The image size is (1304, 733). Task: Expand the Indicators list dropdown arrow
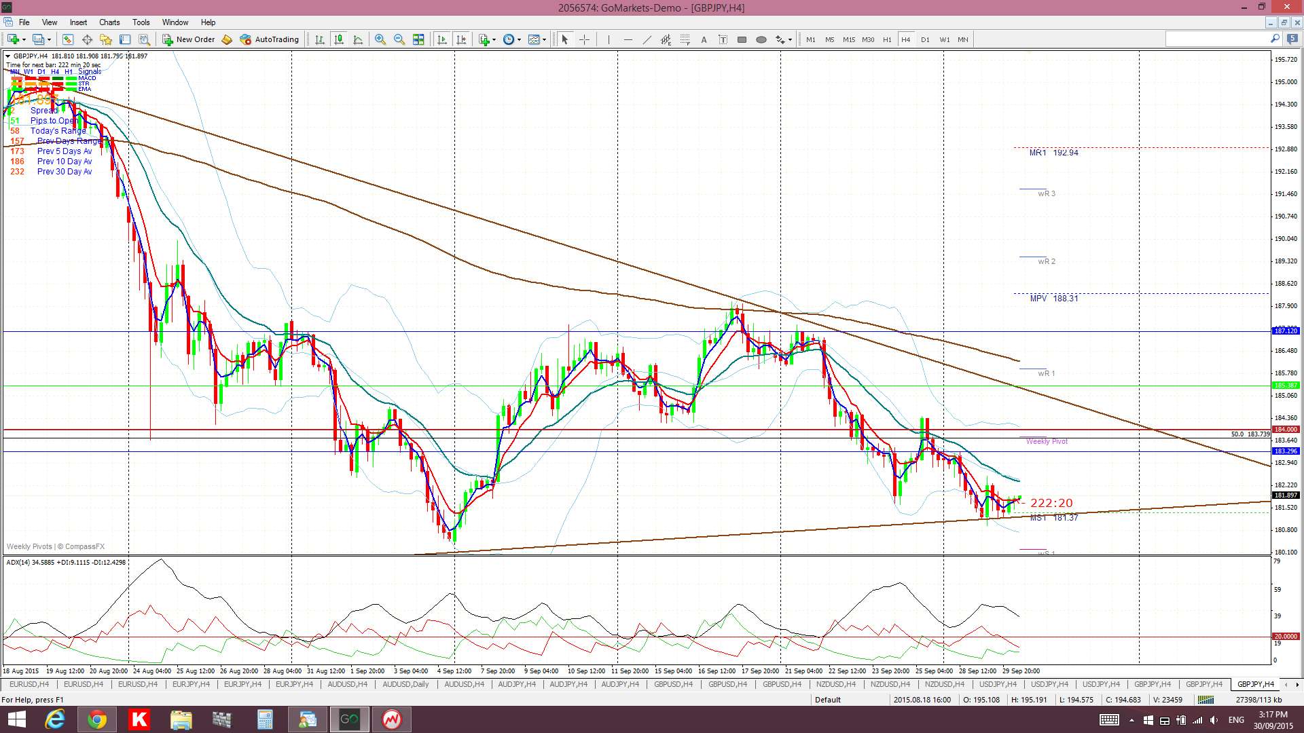(x=494, y=39)
